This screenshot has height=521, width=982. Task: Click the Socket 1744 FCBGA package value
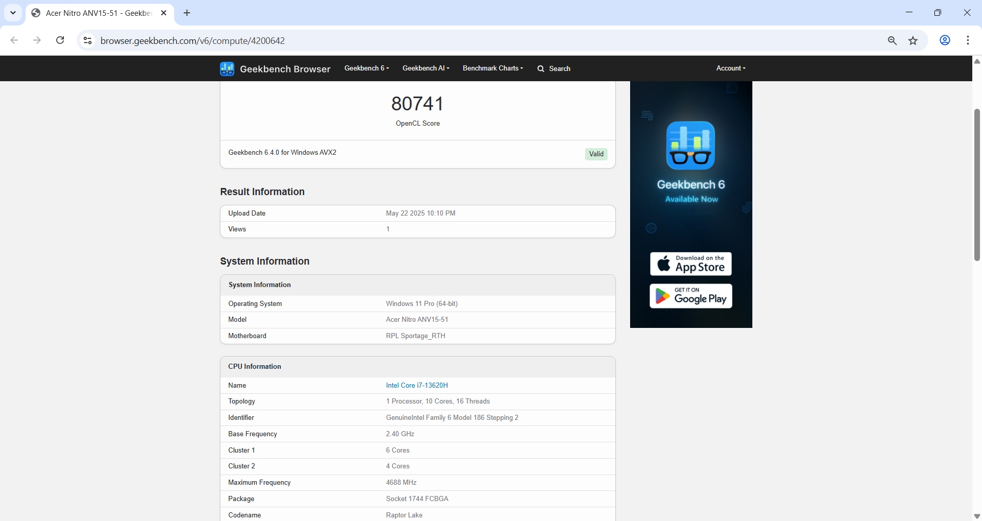pos(417,499)
